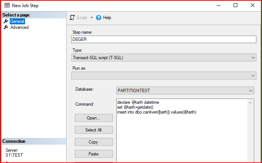Click the blue Help question mark icon

99,18
